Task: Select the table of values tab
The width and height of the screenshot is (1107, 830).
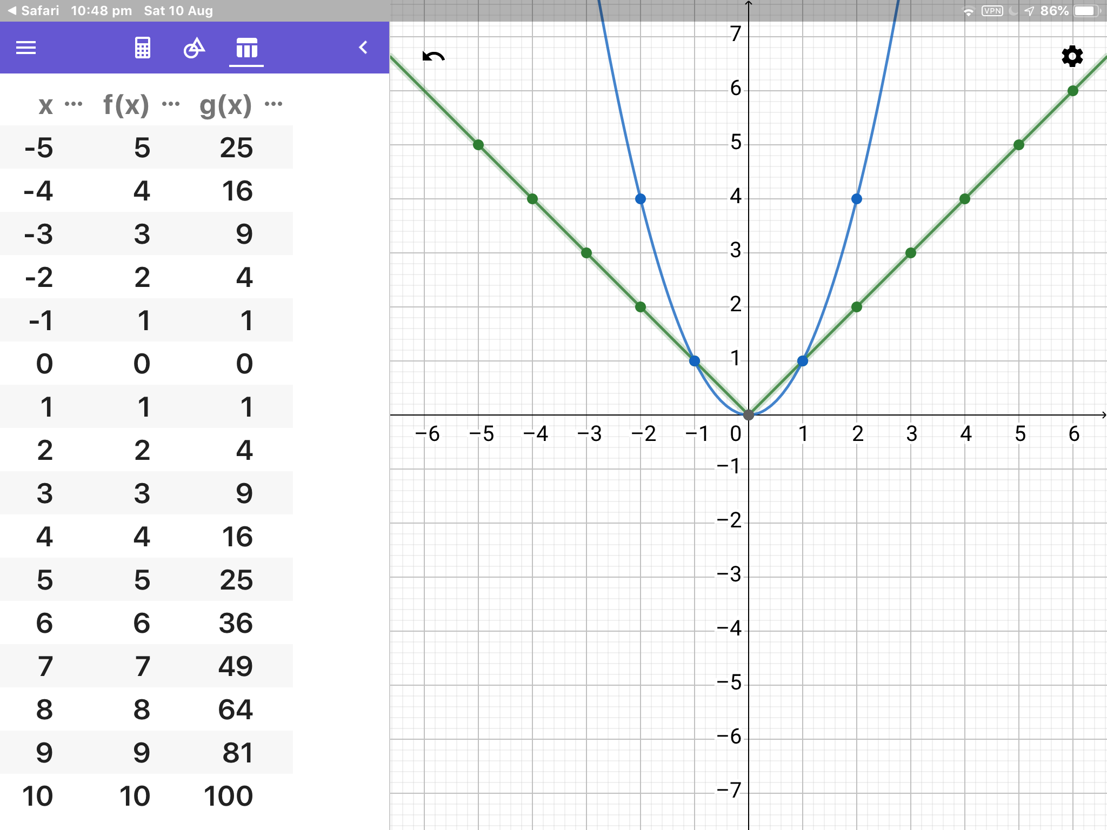Action: (x=246, y=49)
